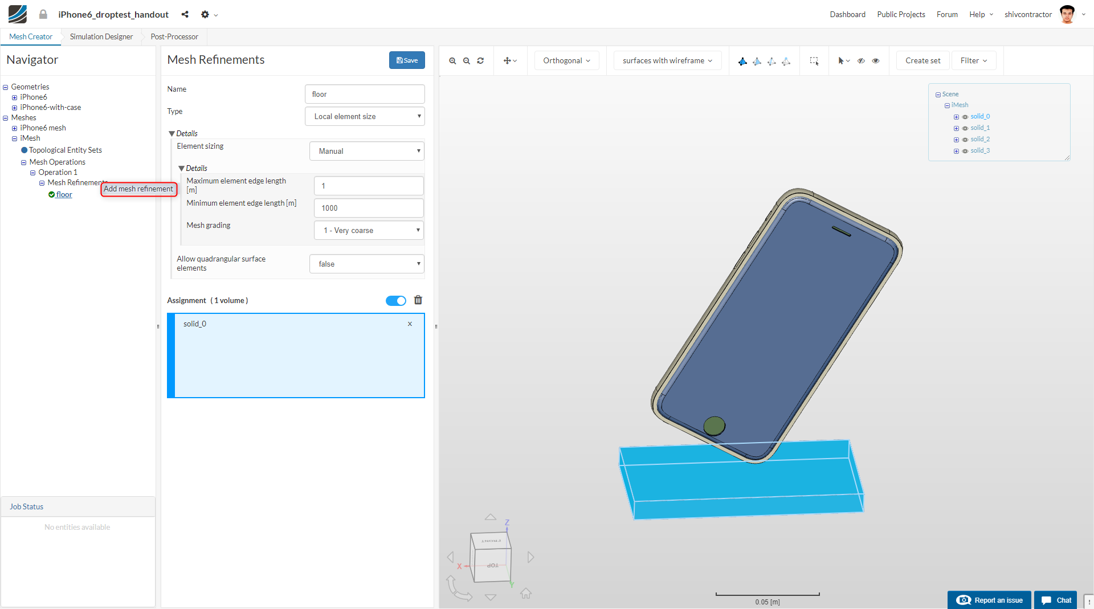Screen dimensions: 1094x609
Task: Click the Create set button
Action: click(922, 60)
